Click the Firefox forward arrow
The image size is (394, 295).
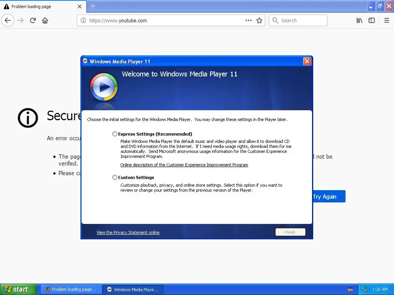pyautogui.click(x=20, y=20)
